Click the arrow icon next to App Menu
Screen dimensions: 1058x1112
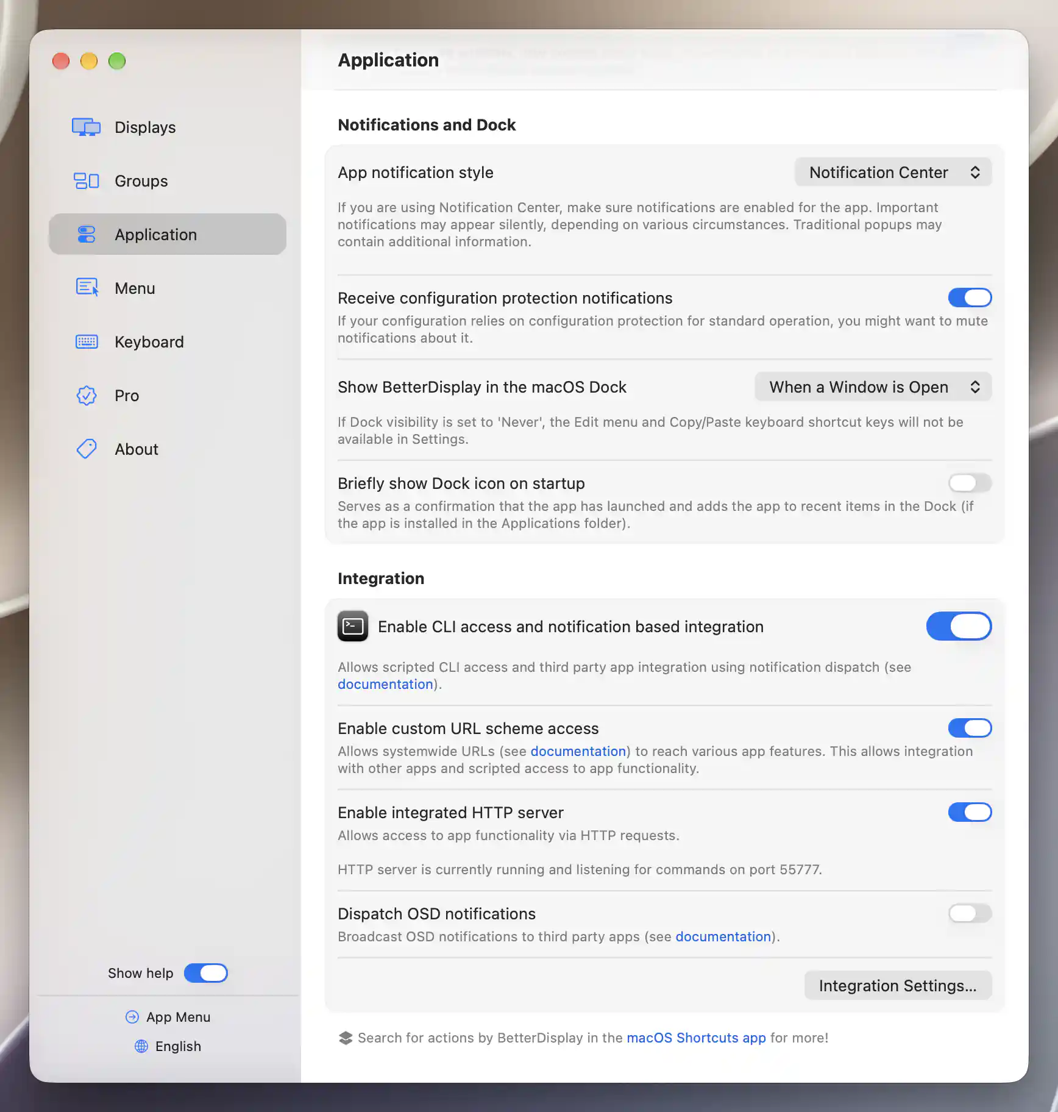point(132,1017)
